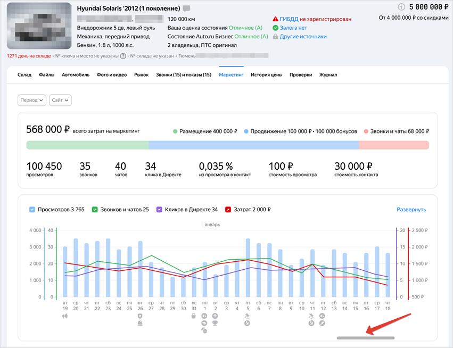Click the comment bubble icon next to car title

(x=187, y=9)
